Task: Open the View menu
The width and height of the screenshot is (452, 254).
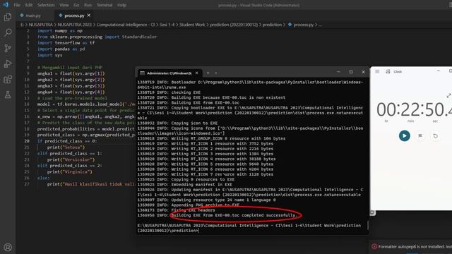Action: point(64,5)
